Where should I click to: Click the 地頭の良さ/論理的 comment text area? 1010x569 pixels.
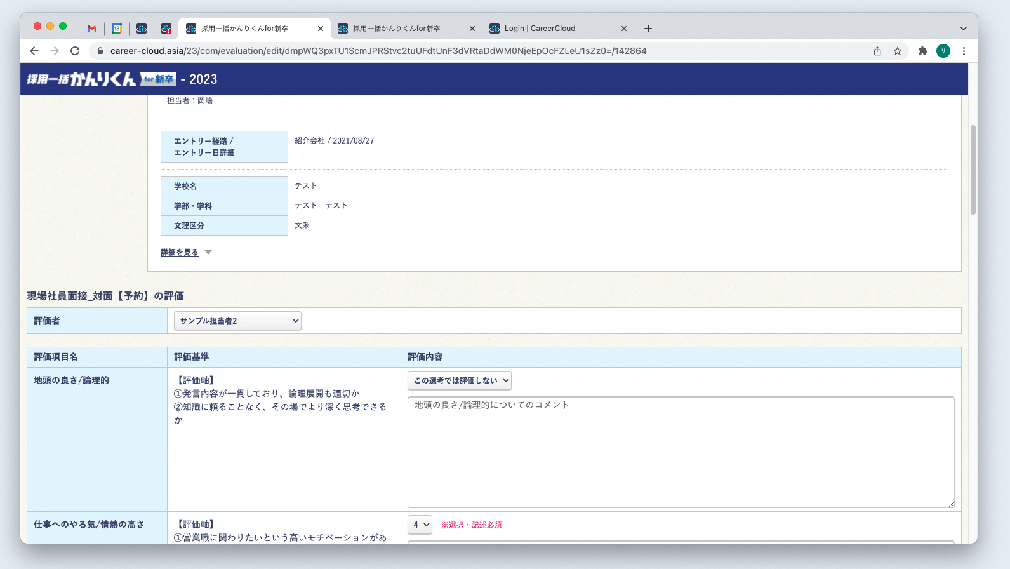[x=681, y=452]
